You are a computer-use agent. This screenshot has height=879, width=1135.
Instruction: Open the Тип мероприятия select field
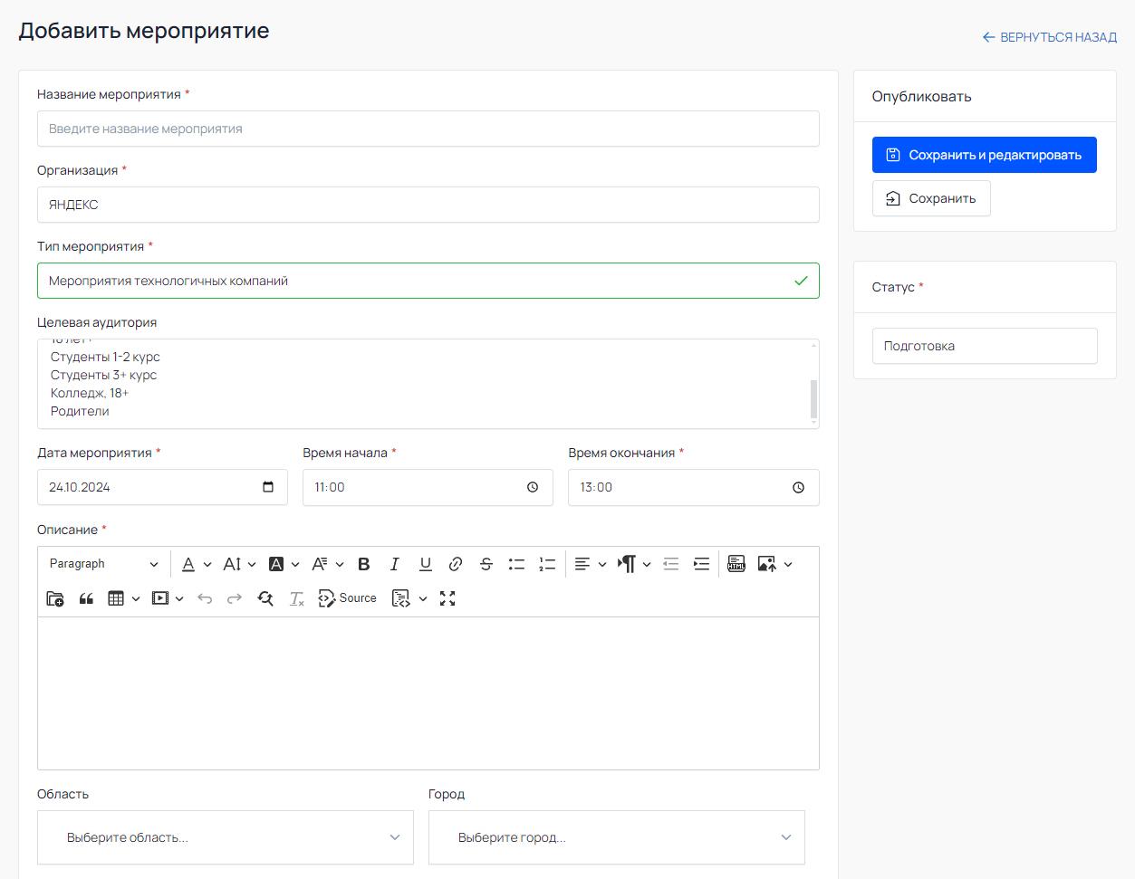click(x=428, y=281)
